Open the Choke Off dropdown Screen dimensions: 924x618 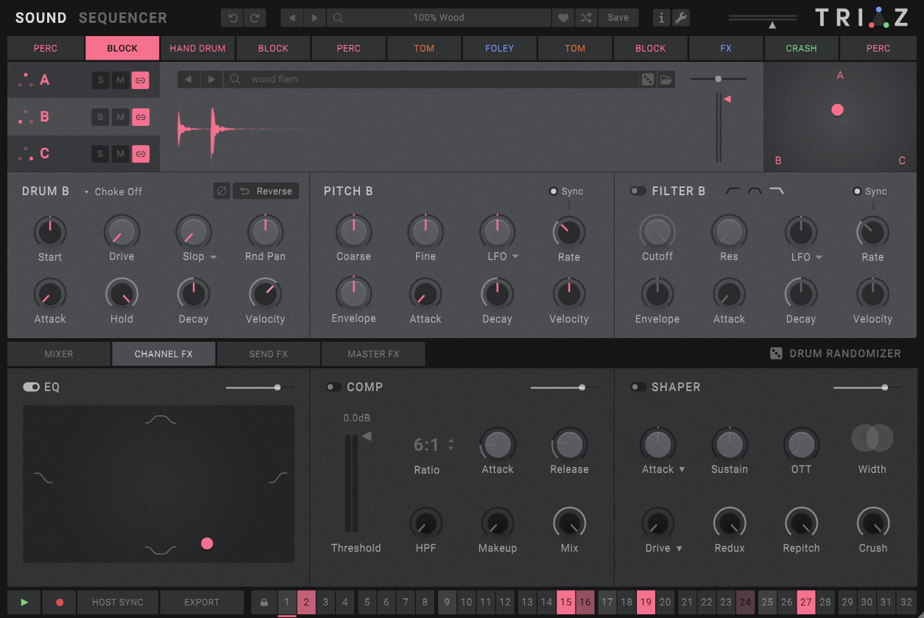tap(113, 192)
